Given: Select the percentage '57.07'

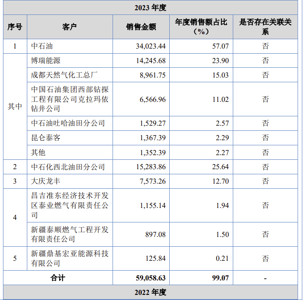Looking at the screenshot, I should [x=220, y=46].
